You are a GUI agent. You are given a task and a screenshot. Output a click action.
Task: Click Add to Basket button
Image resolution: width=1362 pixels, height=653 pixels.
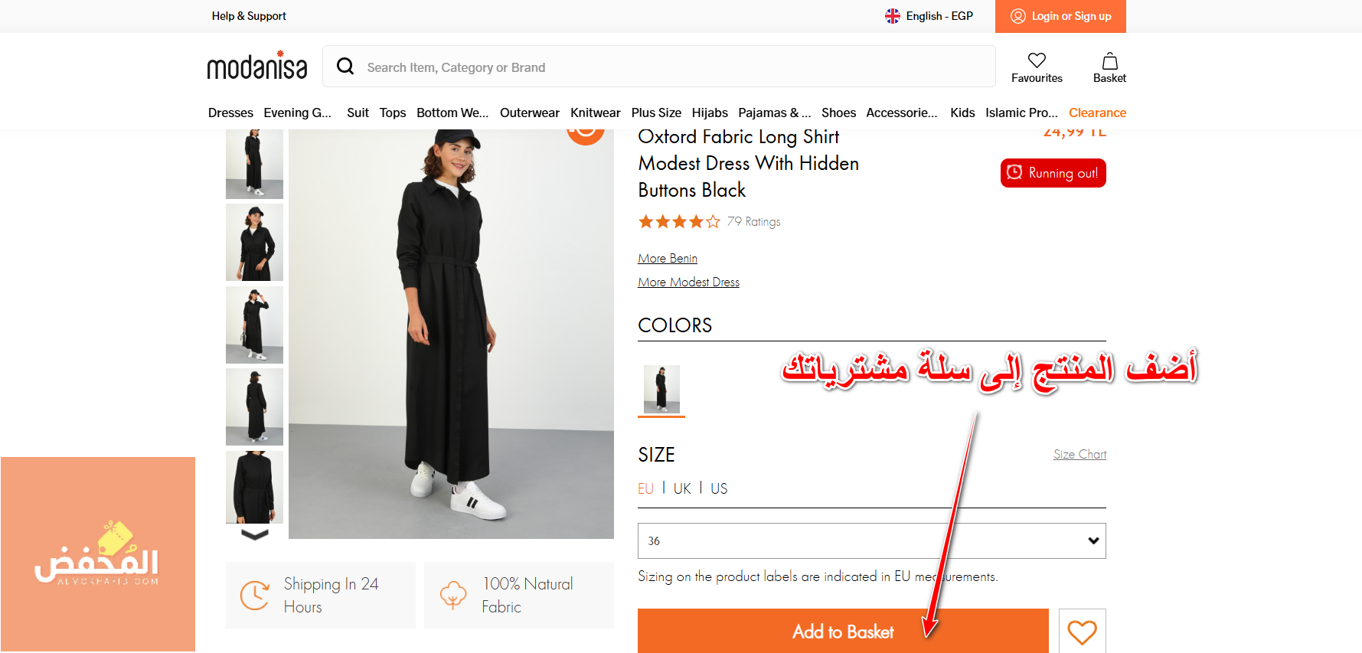pos(843,632)
